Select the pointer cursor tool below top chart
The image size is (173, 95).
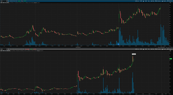click(164, 47)
